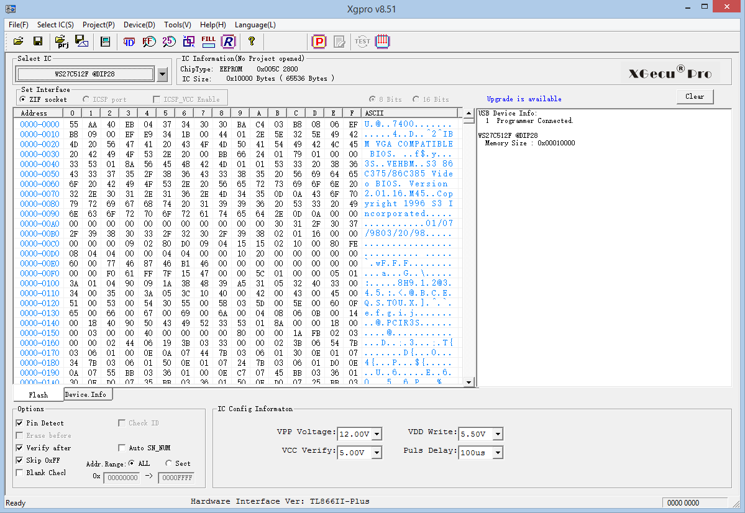Select Sect address range
The width and height of the screenshot is (745, 513).
coord(178,463)
